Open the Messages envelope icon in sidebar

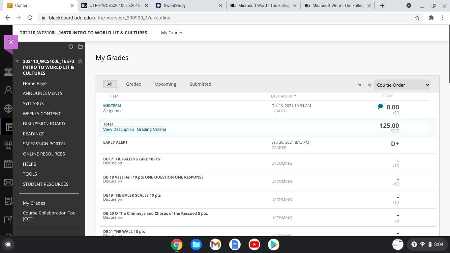(8, 182)
